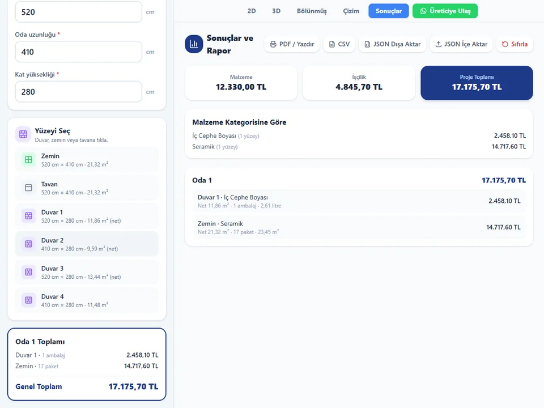Viewport: 544px width, 408px height.
Task: Click the JSON Dışa Aktar file icon
Action: [x=367, y=44]
